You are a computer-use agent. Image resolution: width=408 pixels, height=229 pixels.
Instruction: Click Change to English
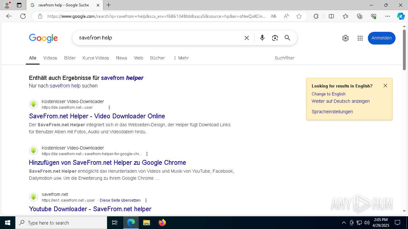tap(329, 94)
